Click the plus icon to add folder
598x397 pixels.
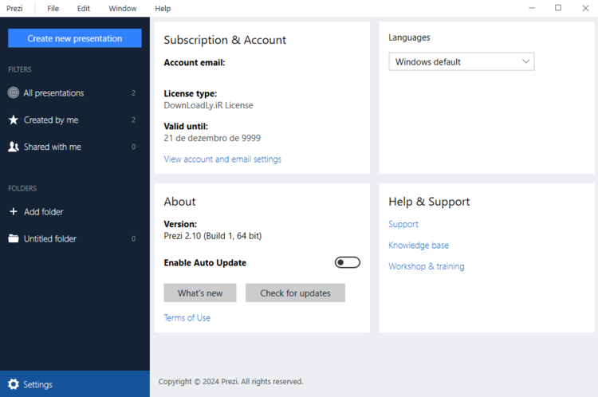[x=14, y=212]
